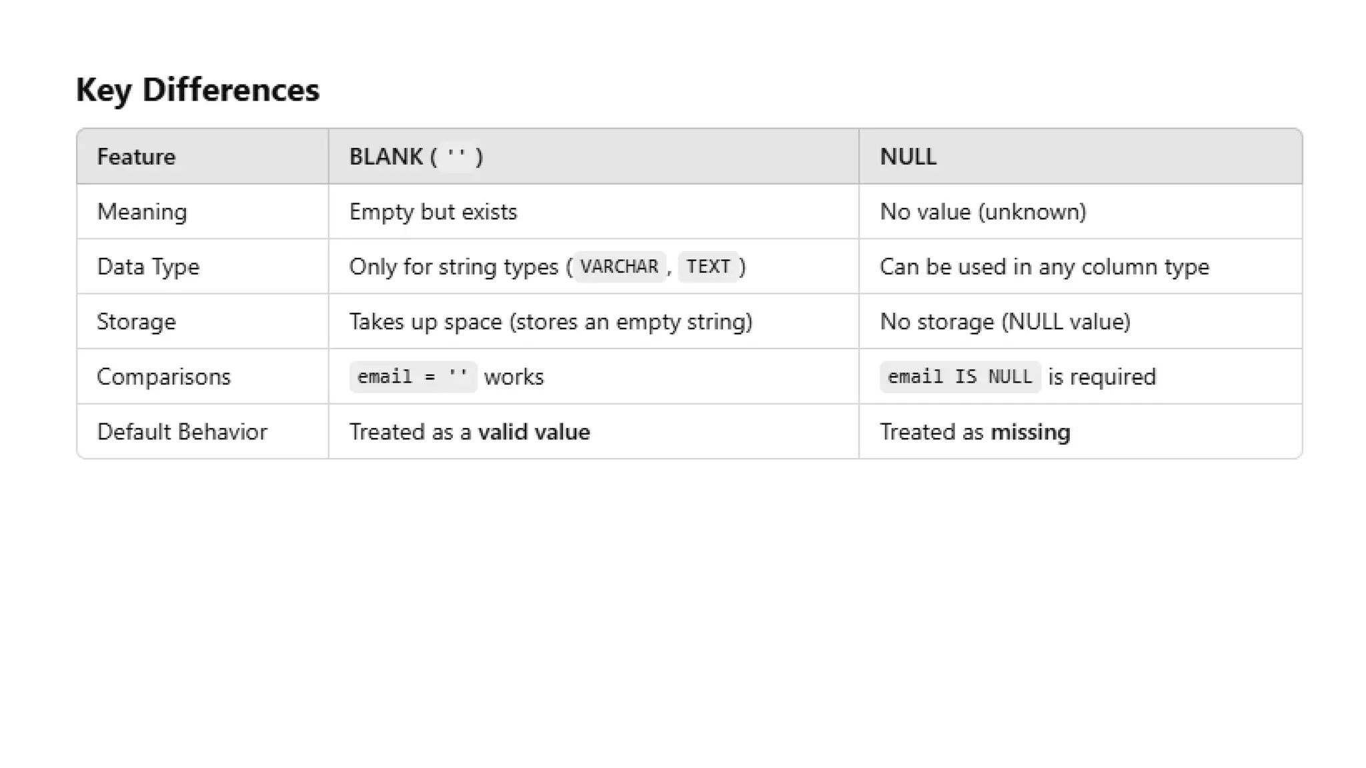
Task: Select the Default Behavior row label
Action: [182, 432]
